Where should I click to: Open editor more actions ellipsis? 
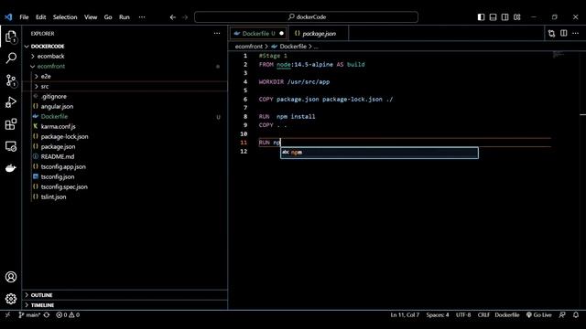[x=576, y=34]
